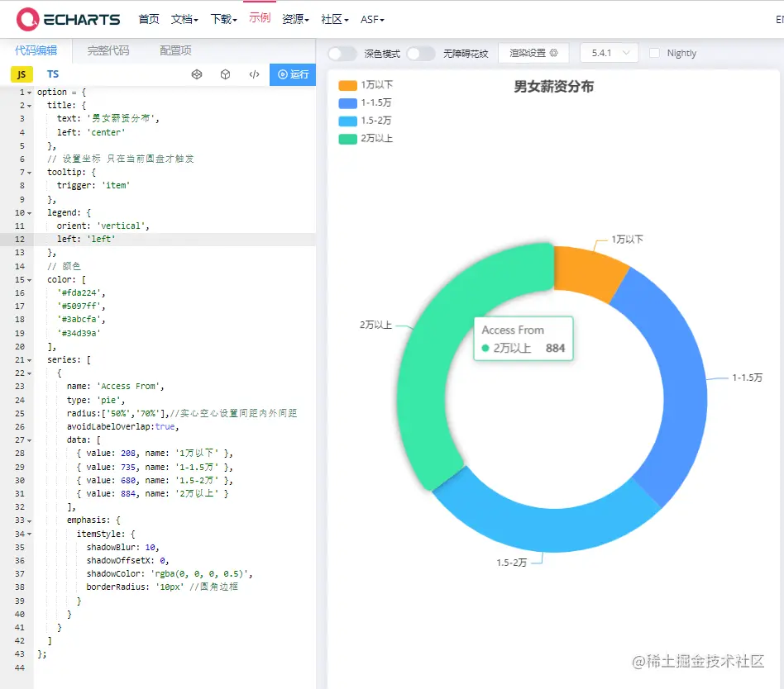
Task: Toggle legend item 2万以上 green swatch
Action: [347, 139]
